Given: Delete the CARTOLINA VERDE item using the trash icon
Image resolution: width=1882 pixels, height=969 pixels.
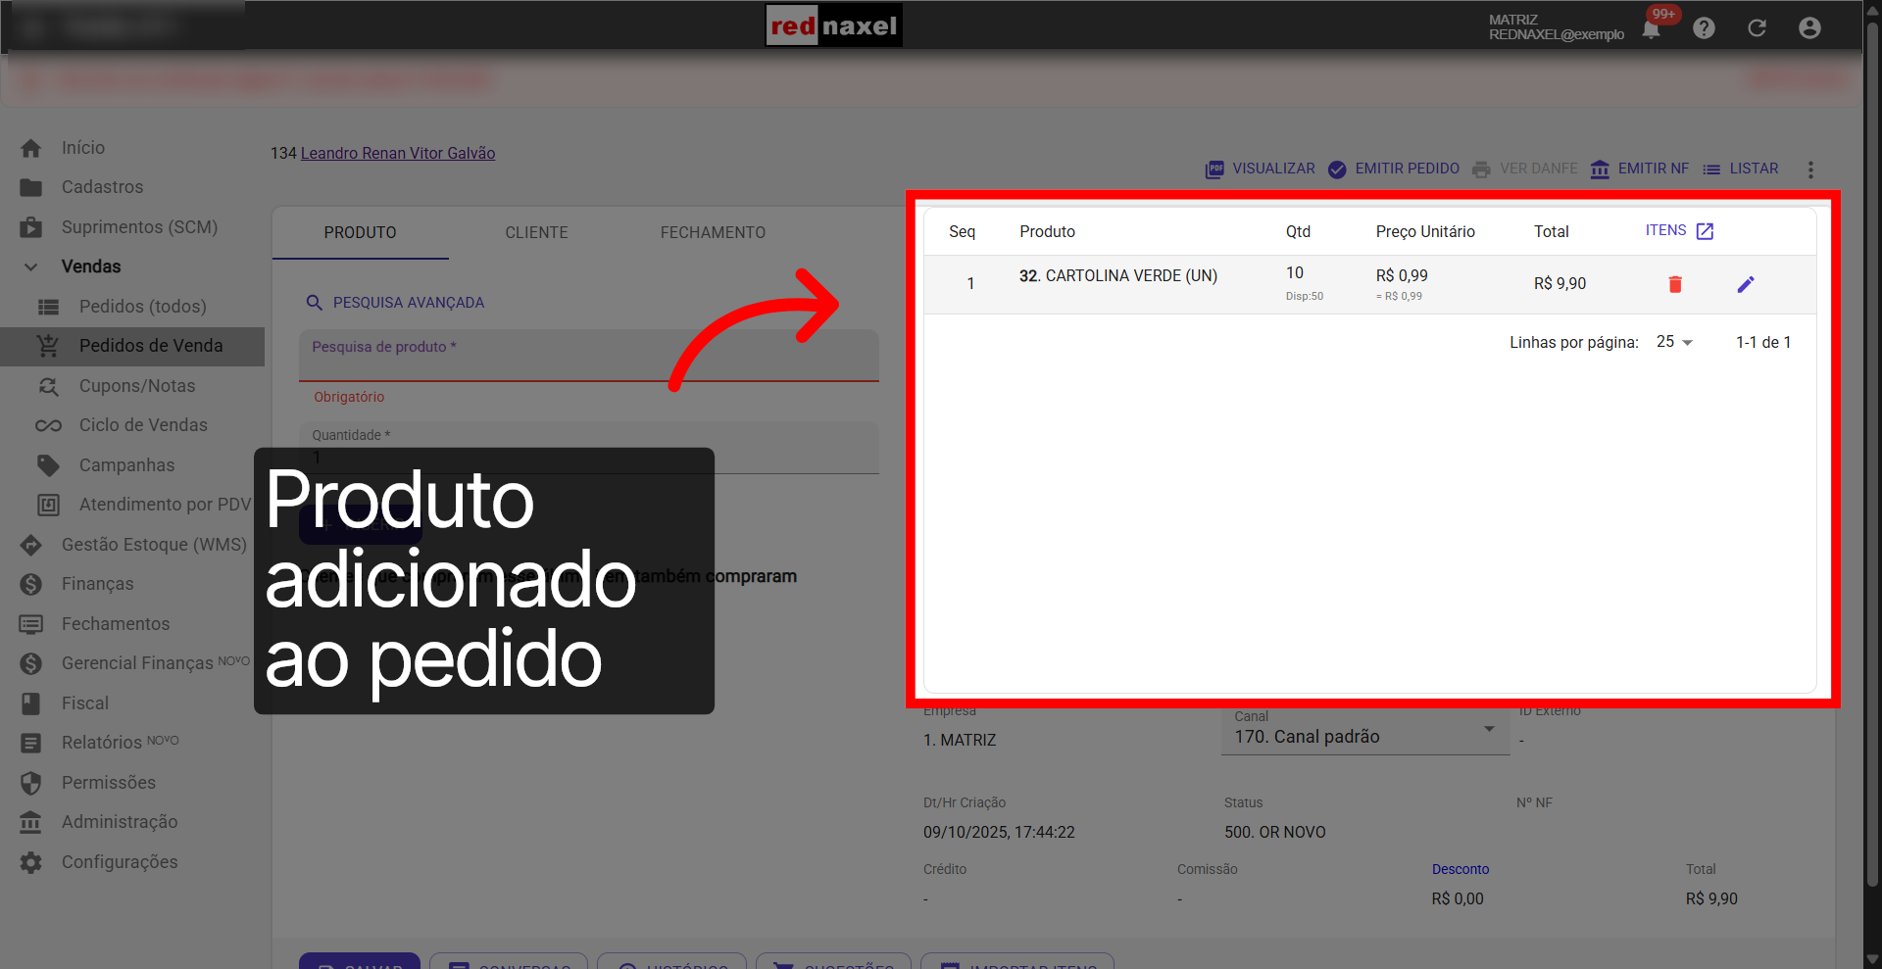Looking at the screenshot, I should [1675, 284].
